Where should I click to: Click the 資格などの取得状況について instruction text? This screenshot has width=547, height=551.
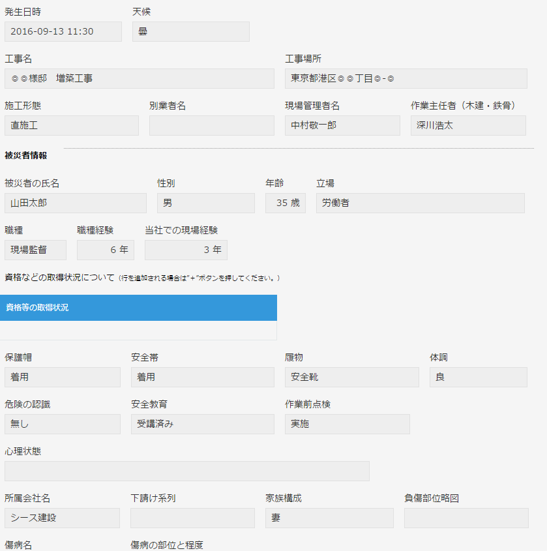142,278
